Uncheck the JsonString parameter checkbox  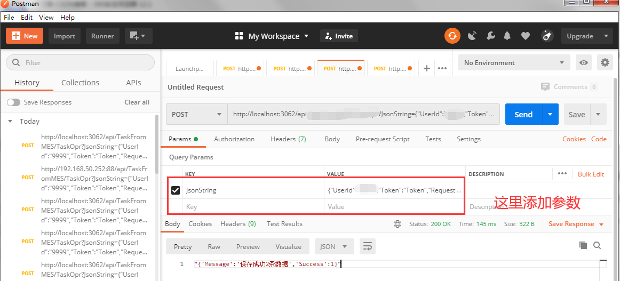click(176, 190)
